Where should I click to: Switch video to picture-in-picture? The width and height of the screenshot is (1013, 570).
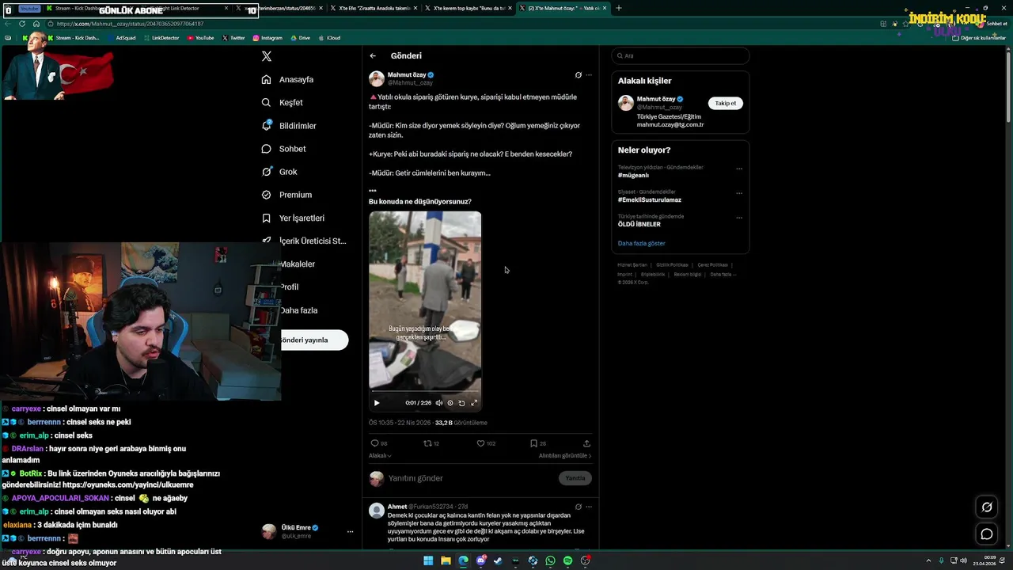point(462,403)
